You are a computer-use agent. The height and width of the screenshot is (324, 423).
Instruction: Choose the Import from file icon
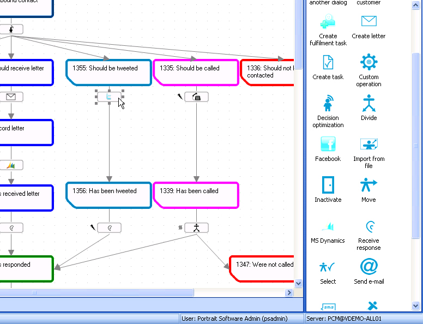click(368, 144)
